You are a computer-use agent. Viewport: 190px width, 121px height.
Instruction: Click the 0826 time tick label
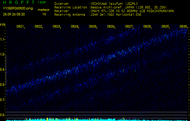pyautogui.click(x=111, y=27)
